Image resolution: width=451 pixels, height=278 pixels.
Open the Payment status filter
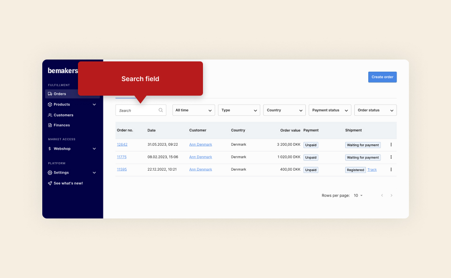point(330,110)
